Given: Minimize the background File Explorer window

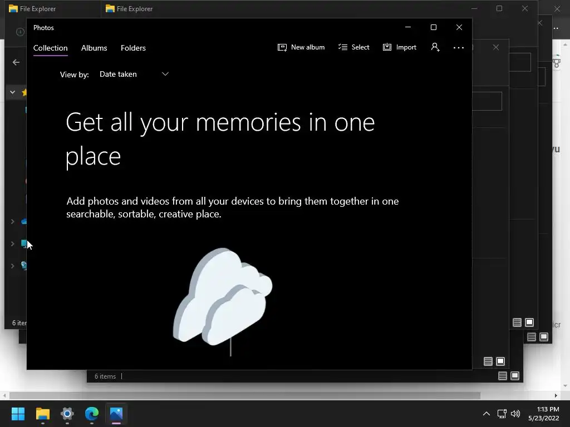Looking at the screenshot, I should coord(474,8).
